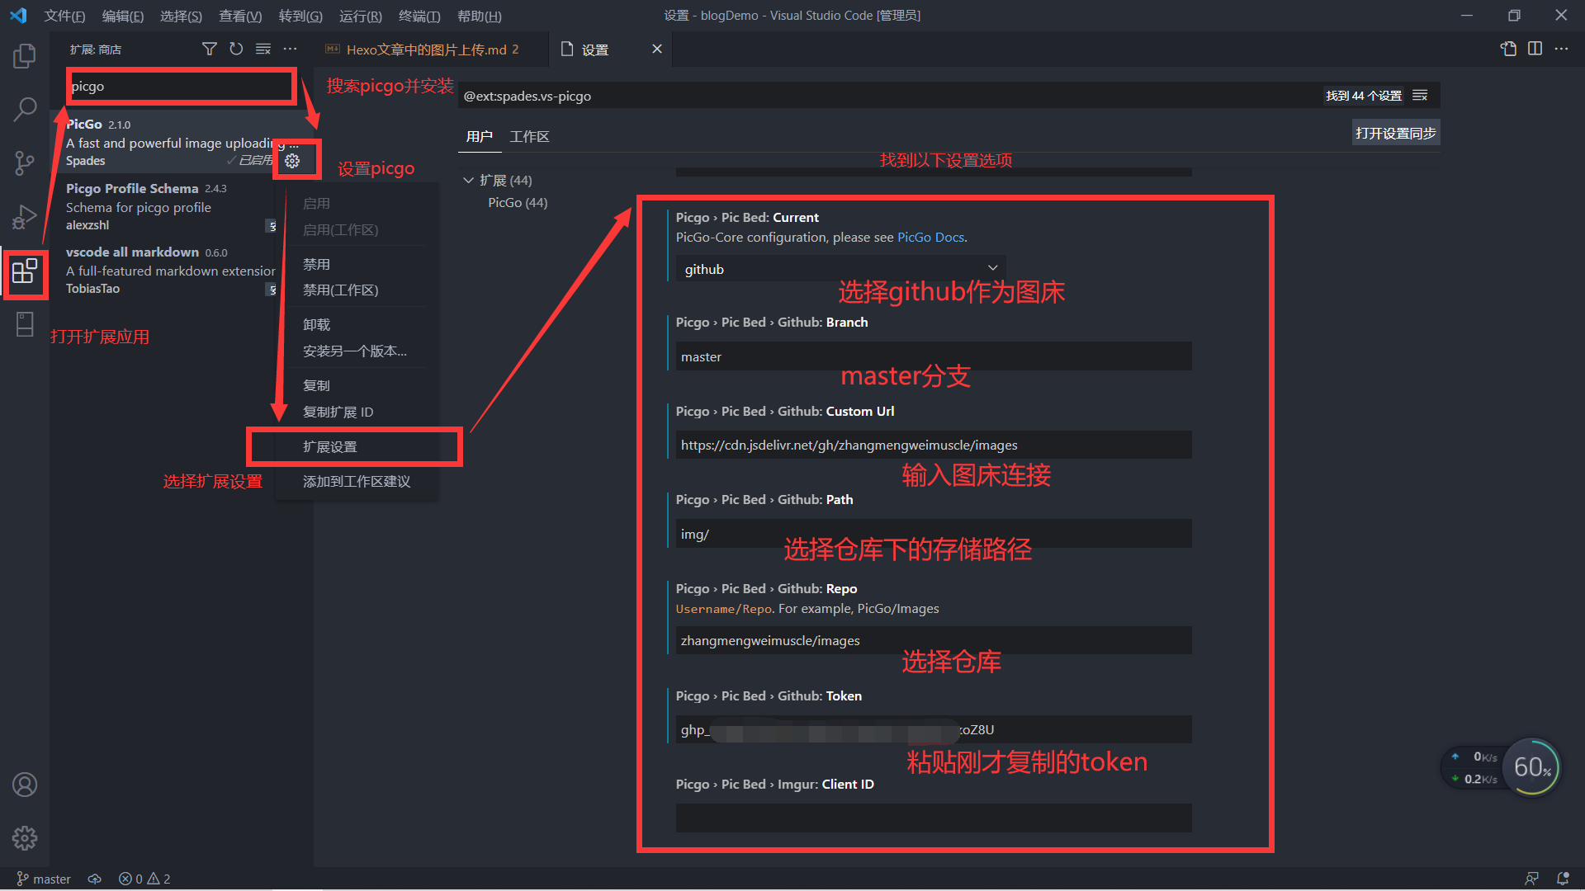Choose 添加到工作区建议 in context menu

(x=357, y=482)
